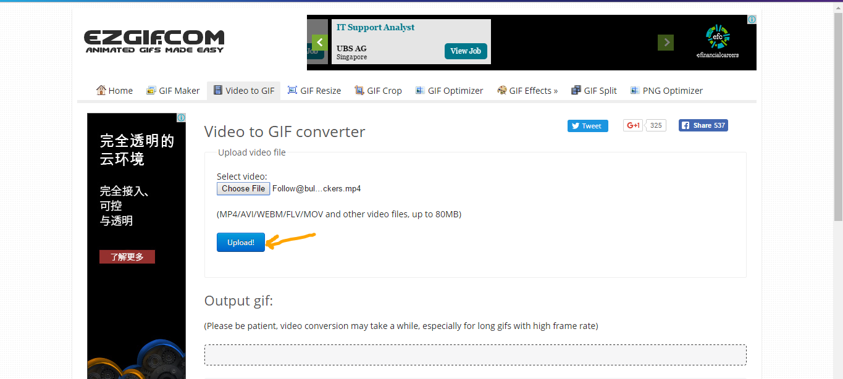
Task: Open the PNG Optimizer icon
Action: (635, 90)
